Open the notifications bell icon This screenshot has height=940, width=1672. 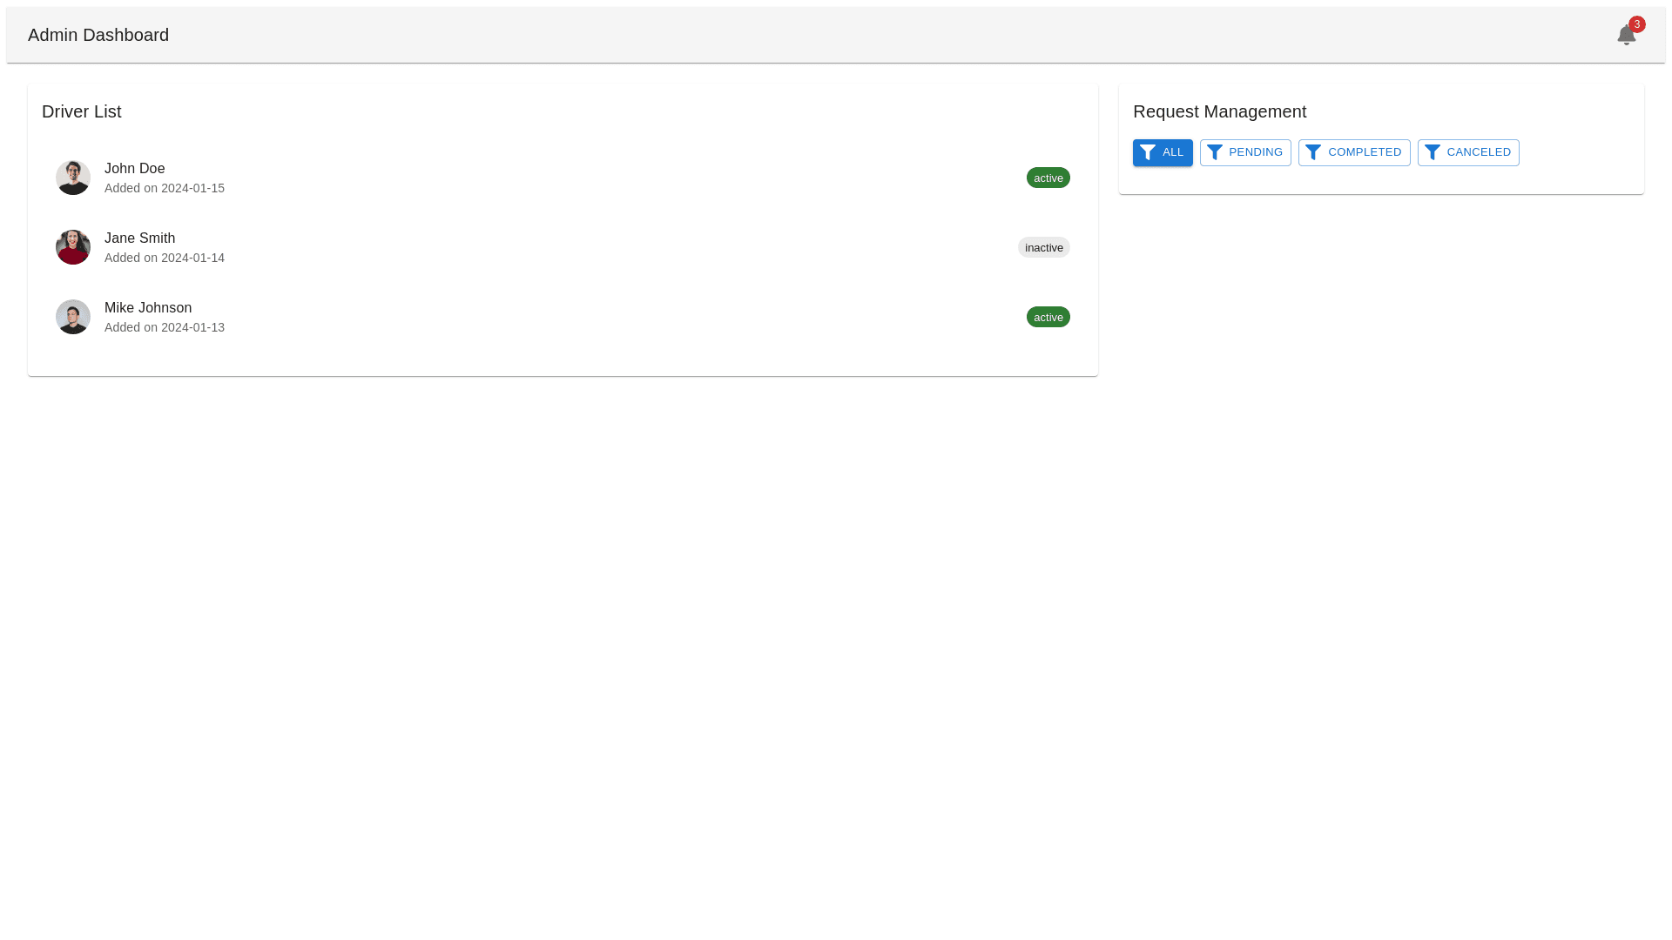point(1625,36)
